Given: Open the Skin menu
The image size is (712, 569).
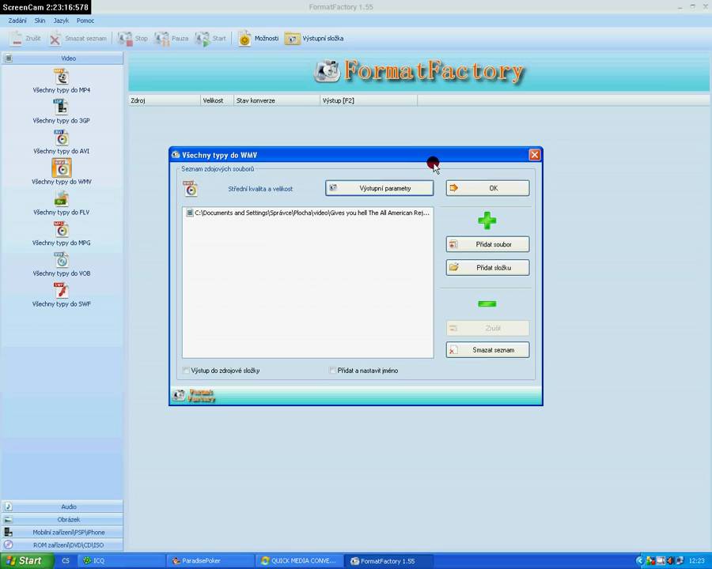Looking at the screenshot, I should pos(40,21).
